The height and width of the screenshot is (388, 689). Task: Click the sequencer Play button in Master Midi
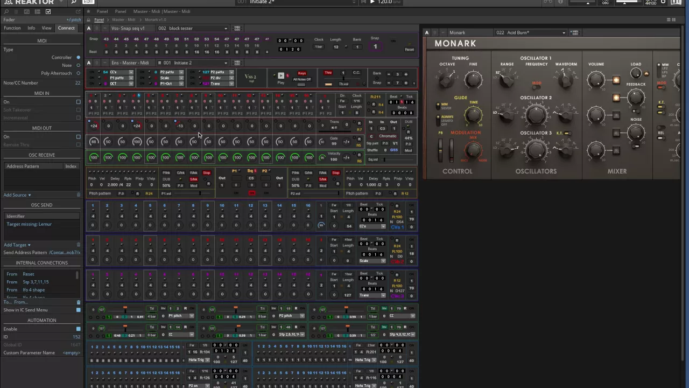280,75
